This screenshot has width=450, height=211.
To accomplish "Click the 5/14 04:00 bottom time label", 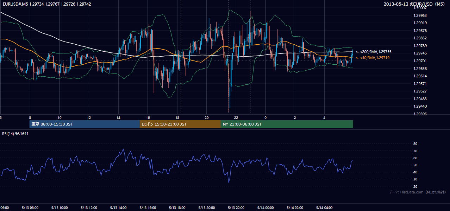I will 325,208.
